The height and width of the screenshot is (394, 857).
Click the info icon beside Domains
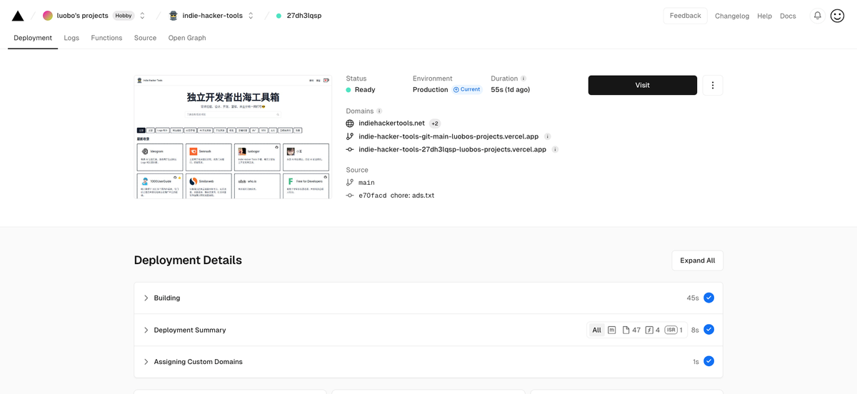pyautogui.click(x=379, y=111)
